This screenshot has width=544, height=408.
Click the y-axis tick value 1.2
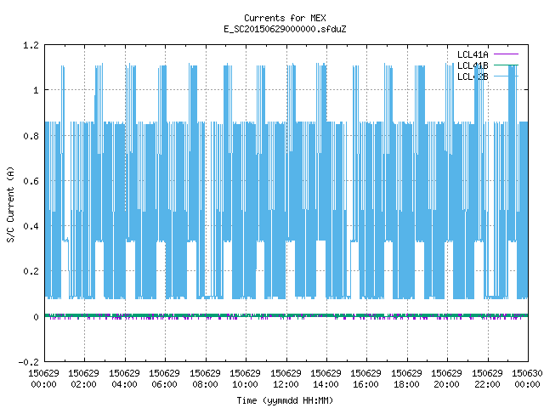(x=31, y=45)
